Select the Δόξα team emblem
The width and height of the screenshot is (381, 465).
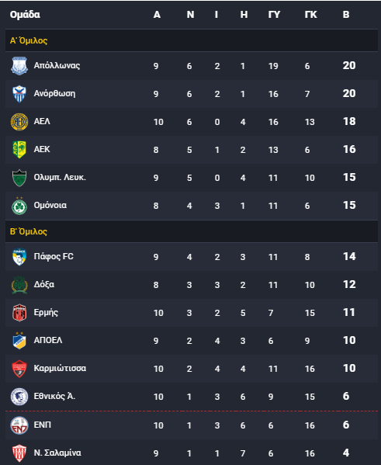tap(19, 285)
